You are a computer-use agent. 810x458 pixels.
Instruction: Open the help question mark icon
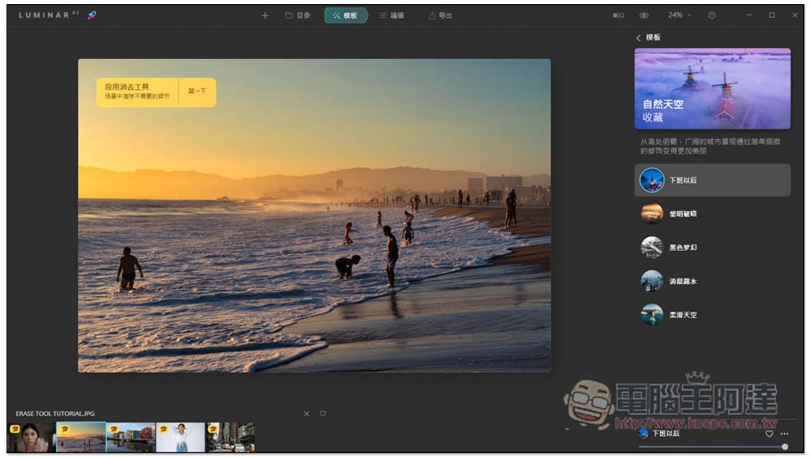(x=712, y=15)
